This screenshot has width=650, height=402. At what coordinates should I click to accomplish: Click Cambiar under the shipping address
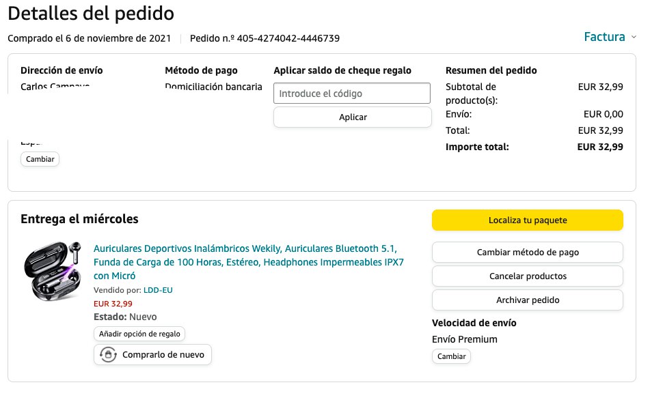click(40, 159)
